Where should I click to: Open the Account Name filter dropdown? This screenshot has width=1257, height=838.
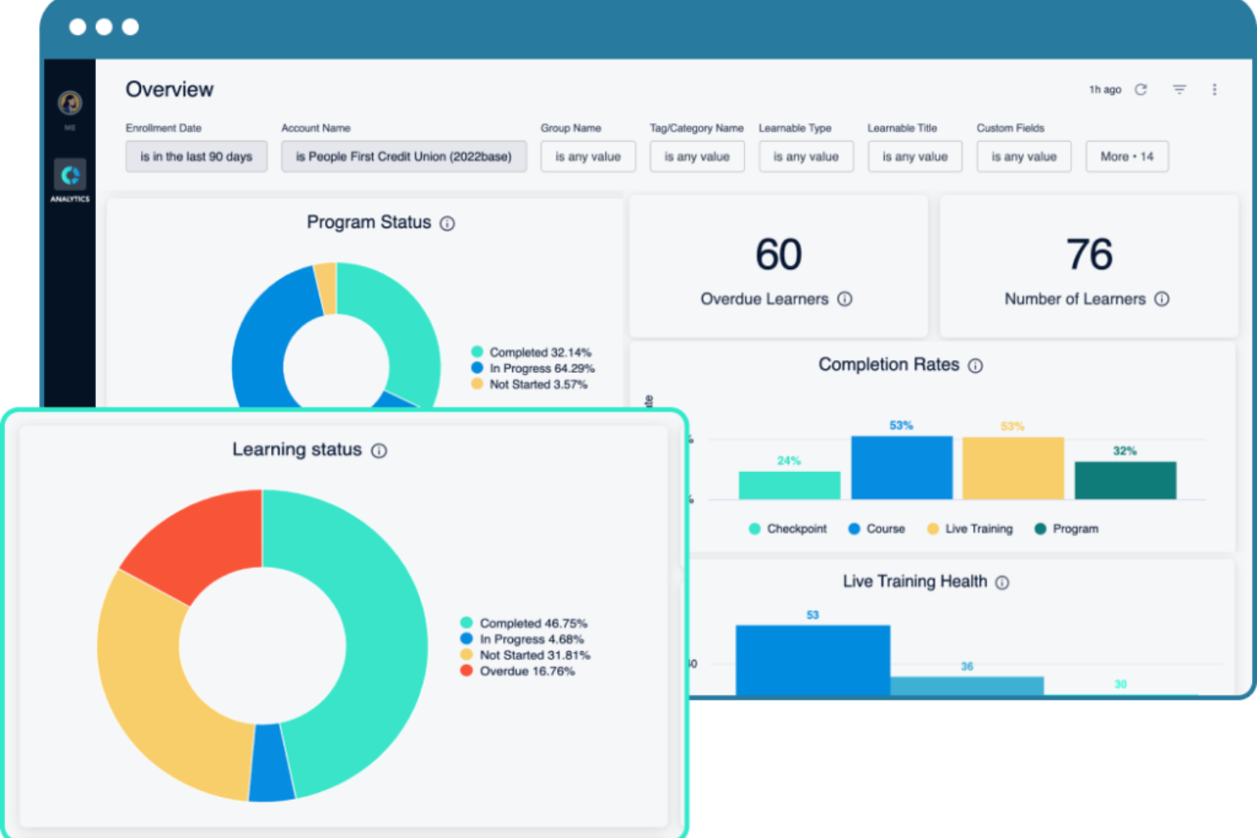(x=403, y=156)
